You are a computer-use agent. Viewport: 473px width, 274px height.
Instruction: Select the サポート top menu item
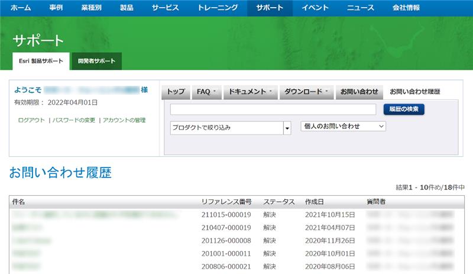270,8
